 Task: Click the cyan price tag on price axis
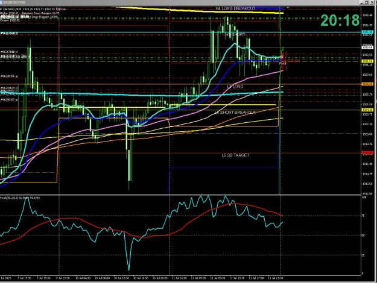coord(367,32)
